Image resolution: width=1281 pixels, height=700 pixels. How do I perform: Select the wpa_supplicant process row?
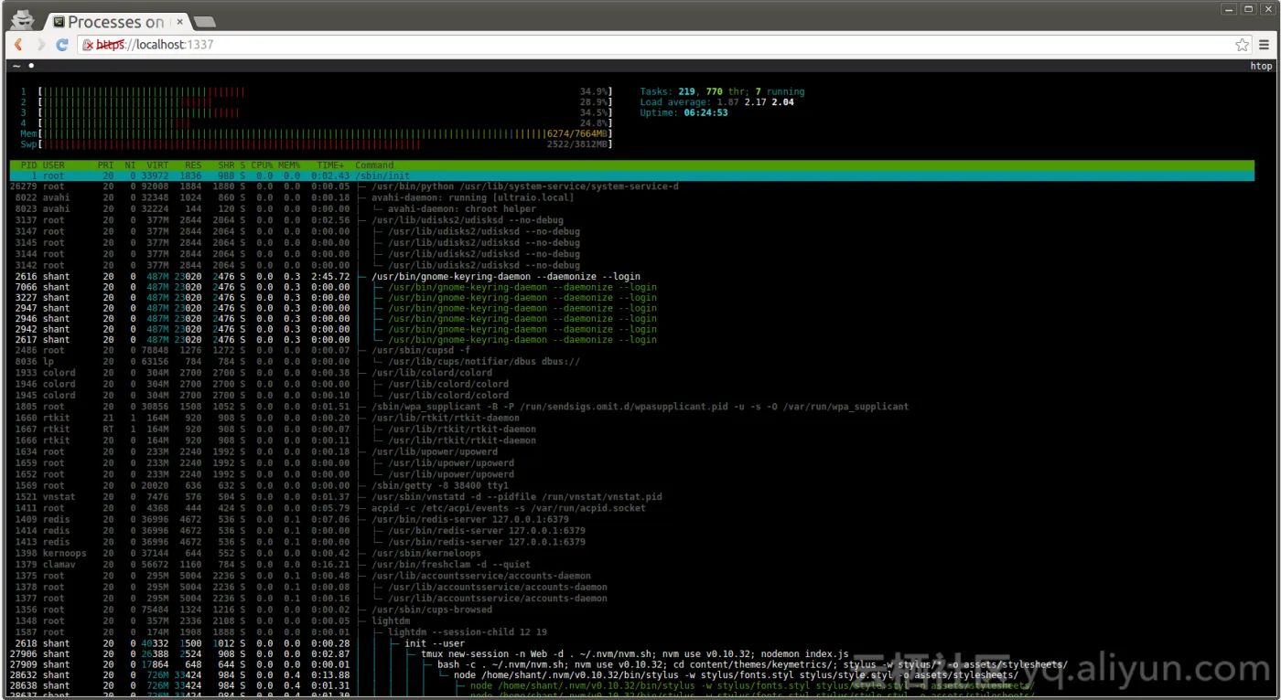[631, 407]
